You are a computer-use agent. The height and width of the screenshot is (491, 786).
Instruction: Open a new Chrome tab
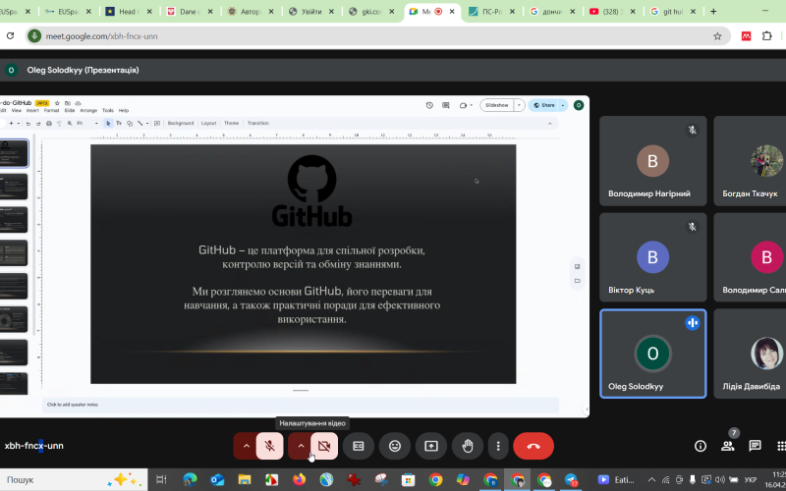(x=713, y=12)
